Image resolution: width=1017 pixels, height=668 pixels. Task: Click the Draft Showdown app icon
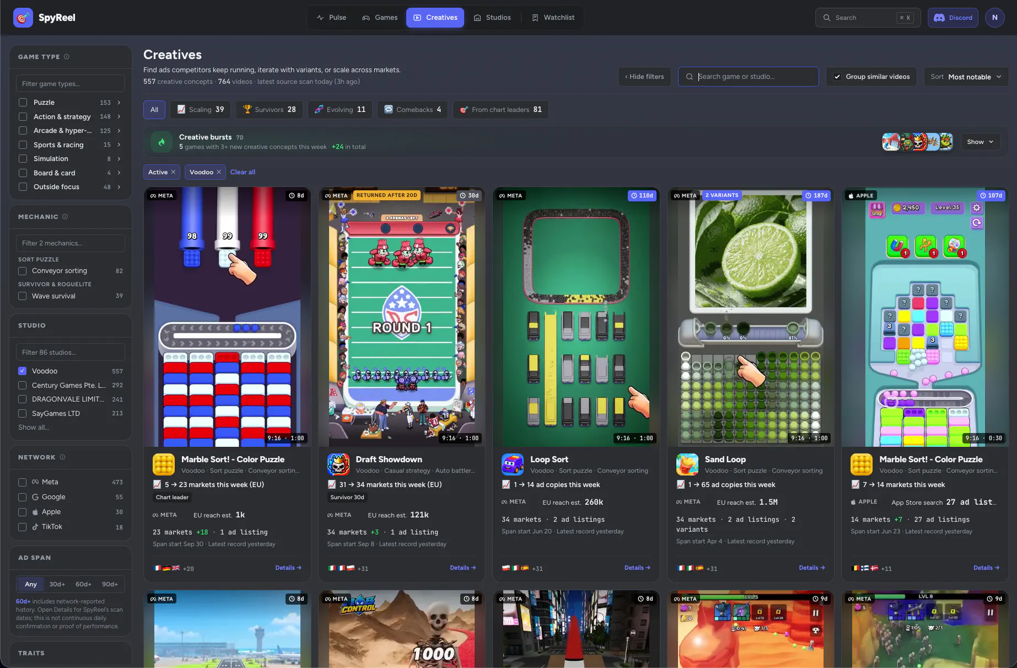(x=338, y=464)
